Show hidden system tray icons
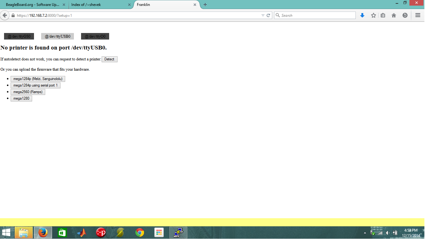The height and width of the screenshot is (240, 425). click(365, 233)
